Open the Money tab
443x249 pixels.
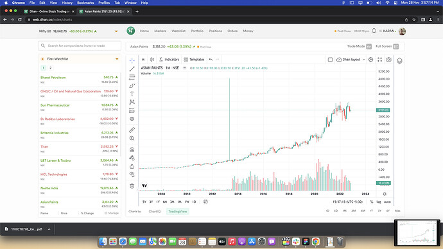pyautogui.click(x=248, y=31)
